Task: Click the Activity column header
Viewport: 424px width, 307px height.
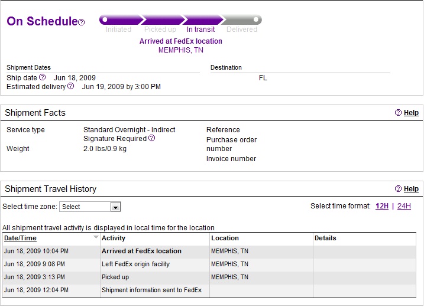Action: click(114, 238)
